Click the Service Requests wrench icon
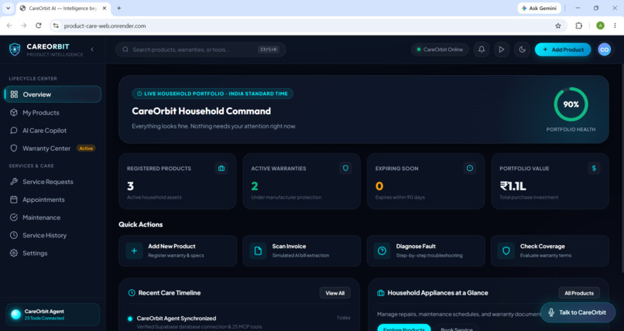This screenshot has width=624, height=331. click(x=14, y=182)
